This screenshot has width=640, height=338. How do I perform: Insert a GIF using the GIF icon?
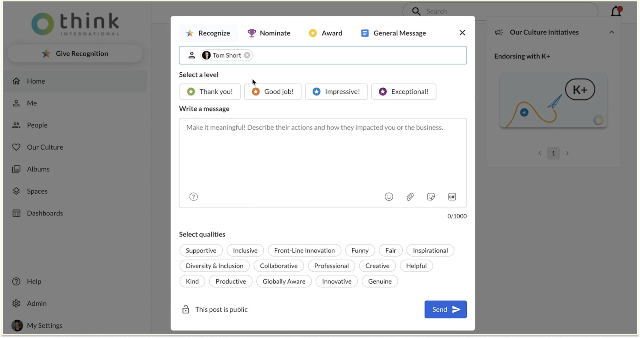[x=452, y=197]
